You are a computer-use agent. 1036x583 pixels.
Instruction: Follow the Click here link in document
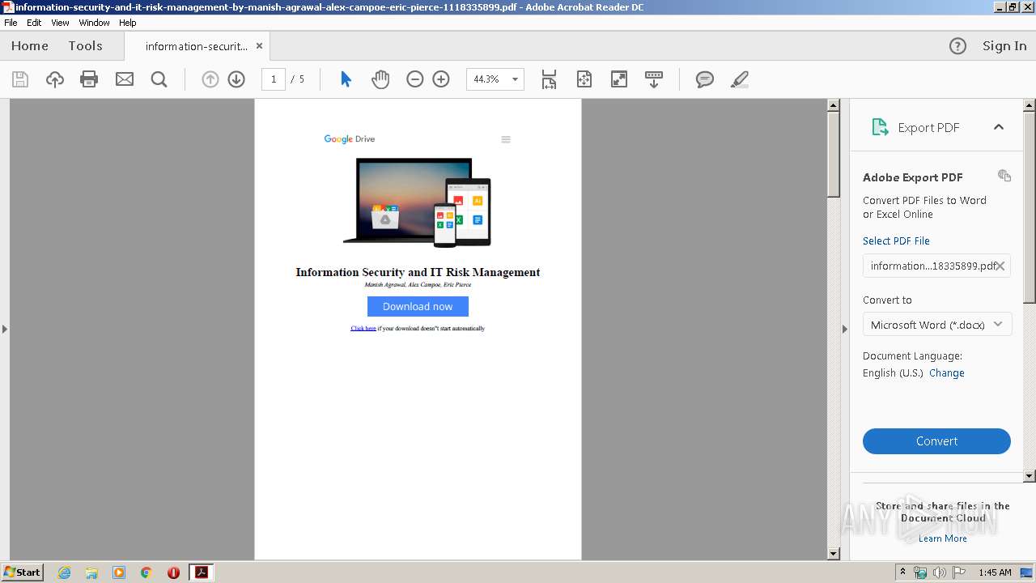[x=363, y=329]
